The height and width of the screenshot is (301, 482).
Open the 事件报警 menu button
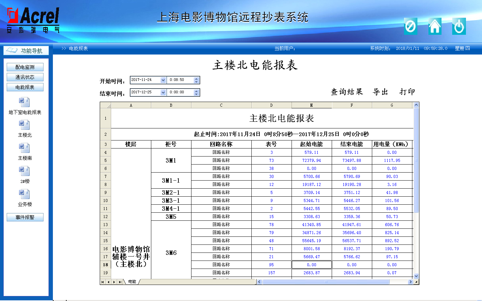(x=25, y=217)
